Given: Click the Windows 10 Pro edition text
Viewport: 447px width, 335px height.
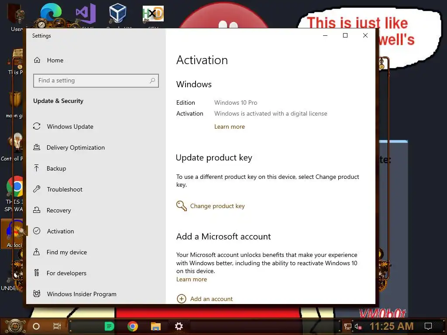Looking at the screenshot, I should 236,103.
